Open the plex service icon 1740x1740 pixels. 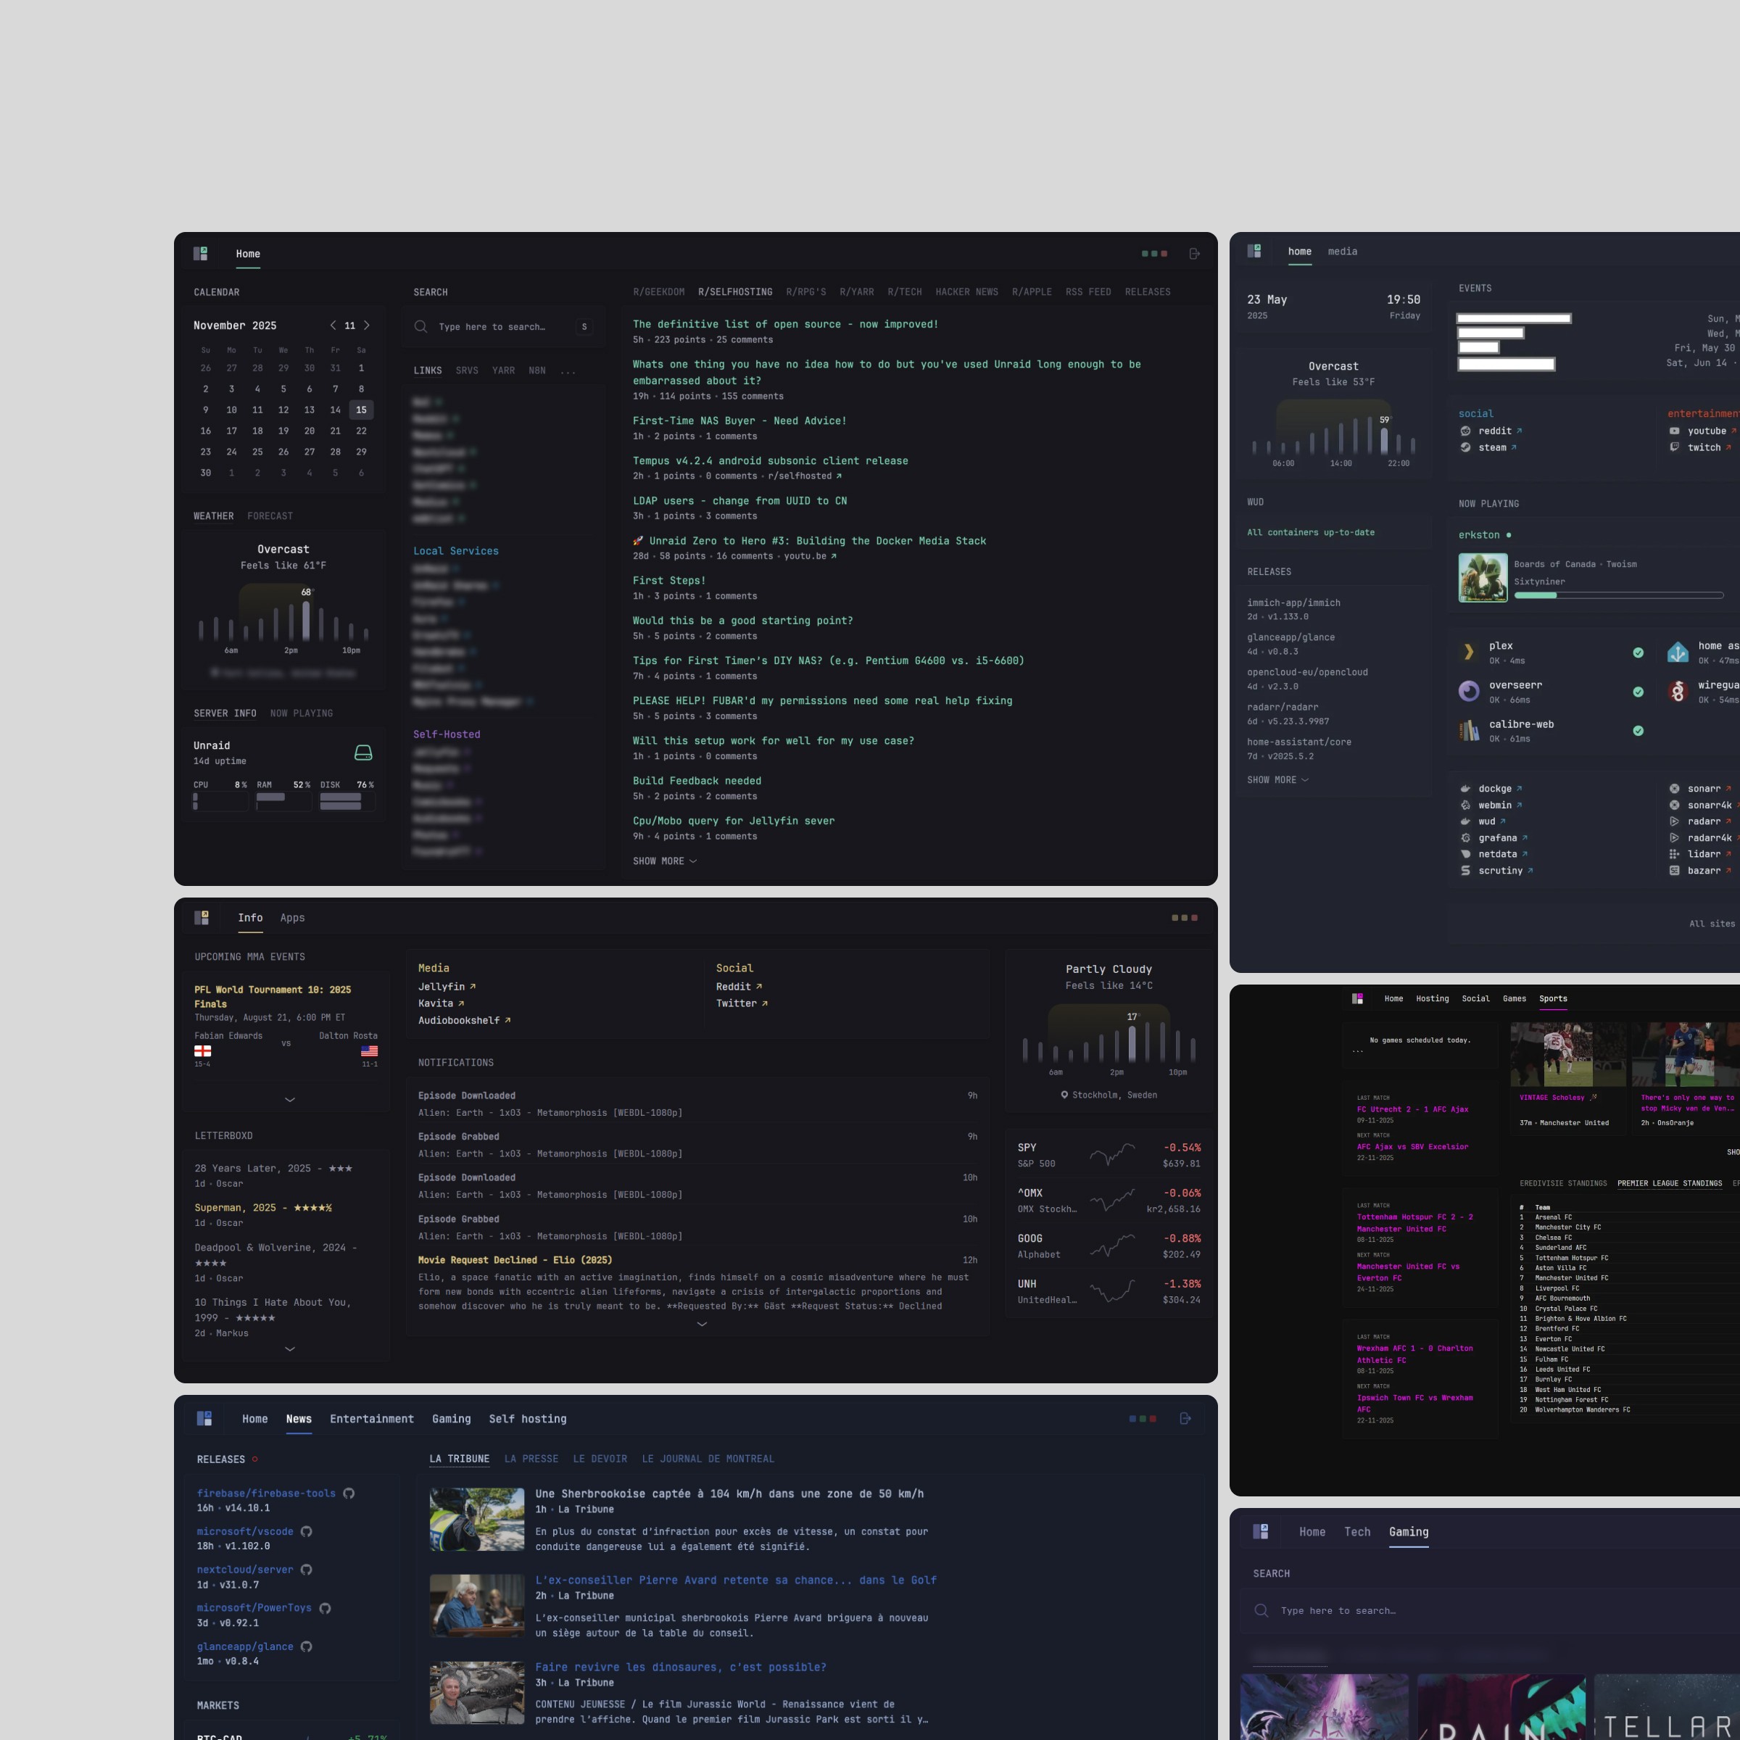(1469, 652)
